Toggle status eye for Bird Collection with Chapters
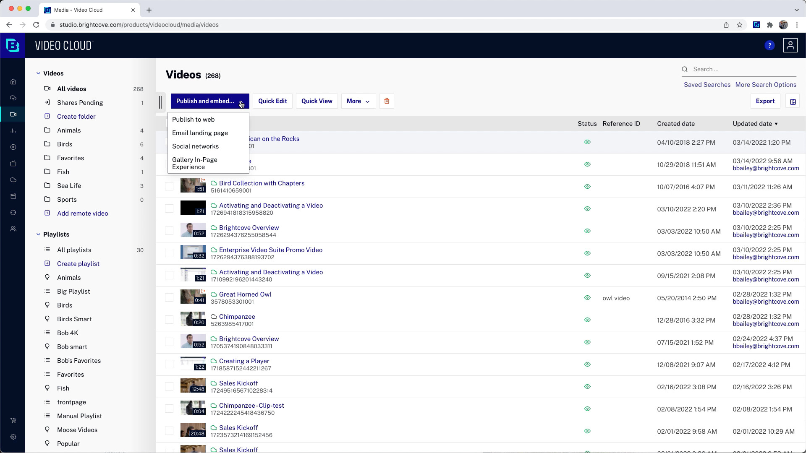The height and width of the screenshot is (453, 806). 587,187
